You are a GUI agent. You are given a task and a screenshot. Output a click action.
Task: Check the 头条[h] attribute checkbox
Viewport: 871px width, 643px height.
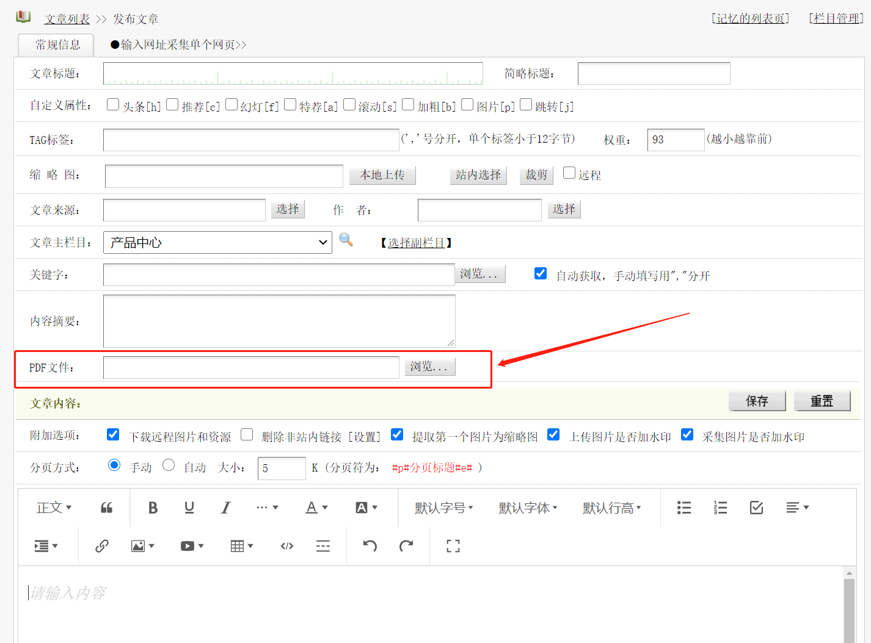tap(113, 104)
